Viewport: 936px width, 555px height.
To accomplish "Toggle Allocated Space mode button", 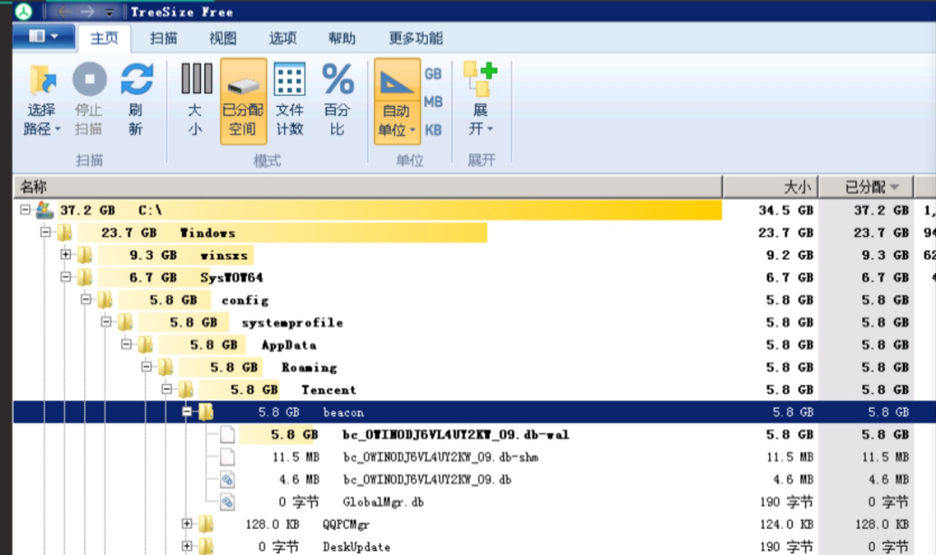I will (243, 101).
